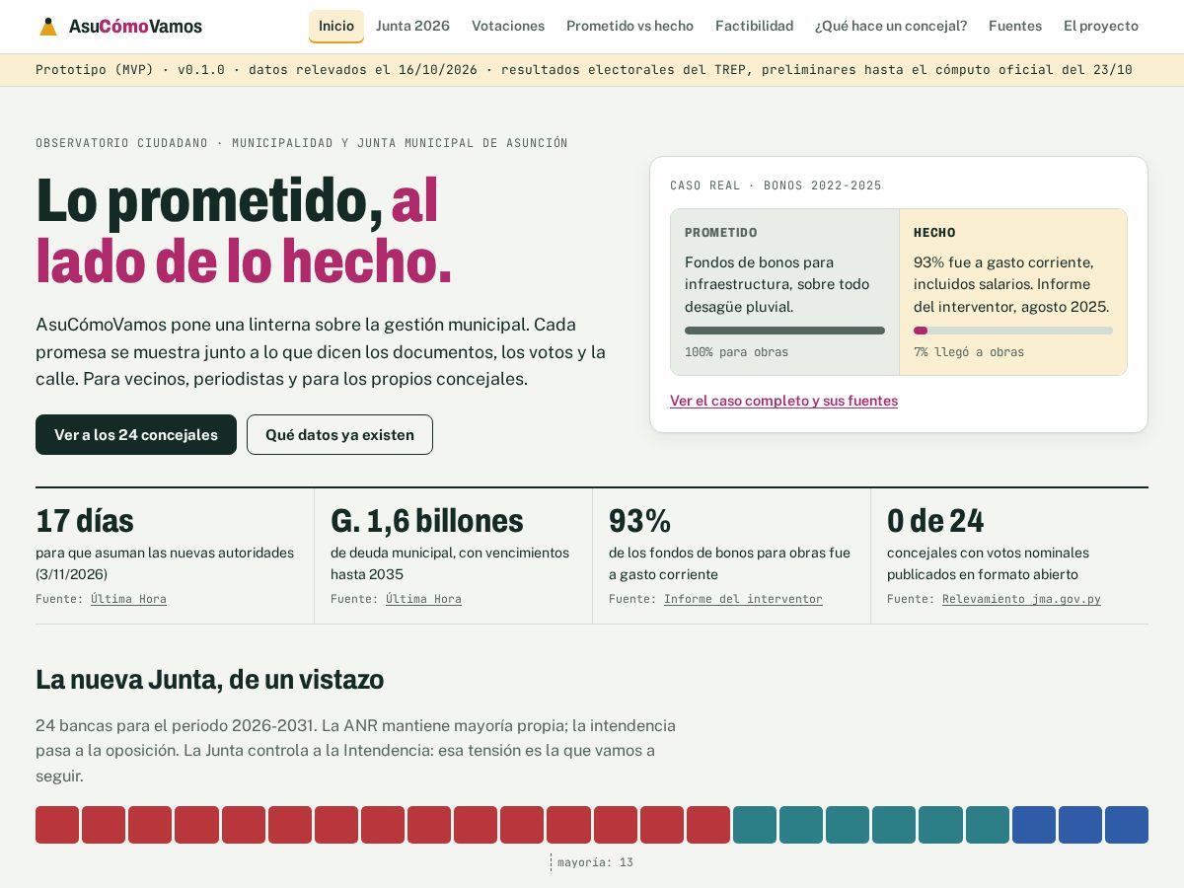Select the last teal seat square
The height and width of the screenshot is (888, 1184).
click(x=988, y=825)
